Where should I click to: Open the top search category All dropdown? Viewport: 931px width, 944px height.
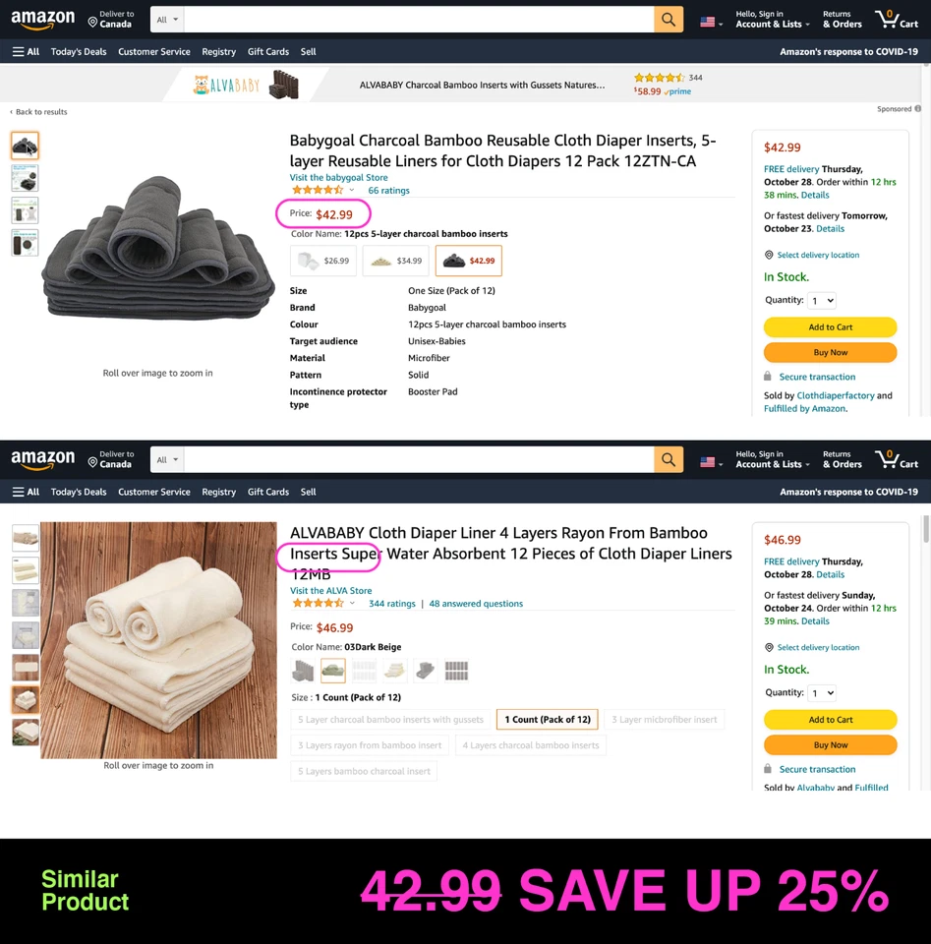(167, 20)
